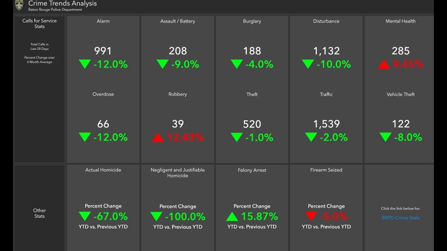Click the Crime Trends Analysis title
The height and width of the screenshot is (251, 447).
coord(62,4)
